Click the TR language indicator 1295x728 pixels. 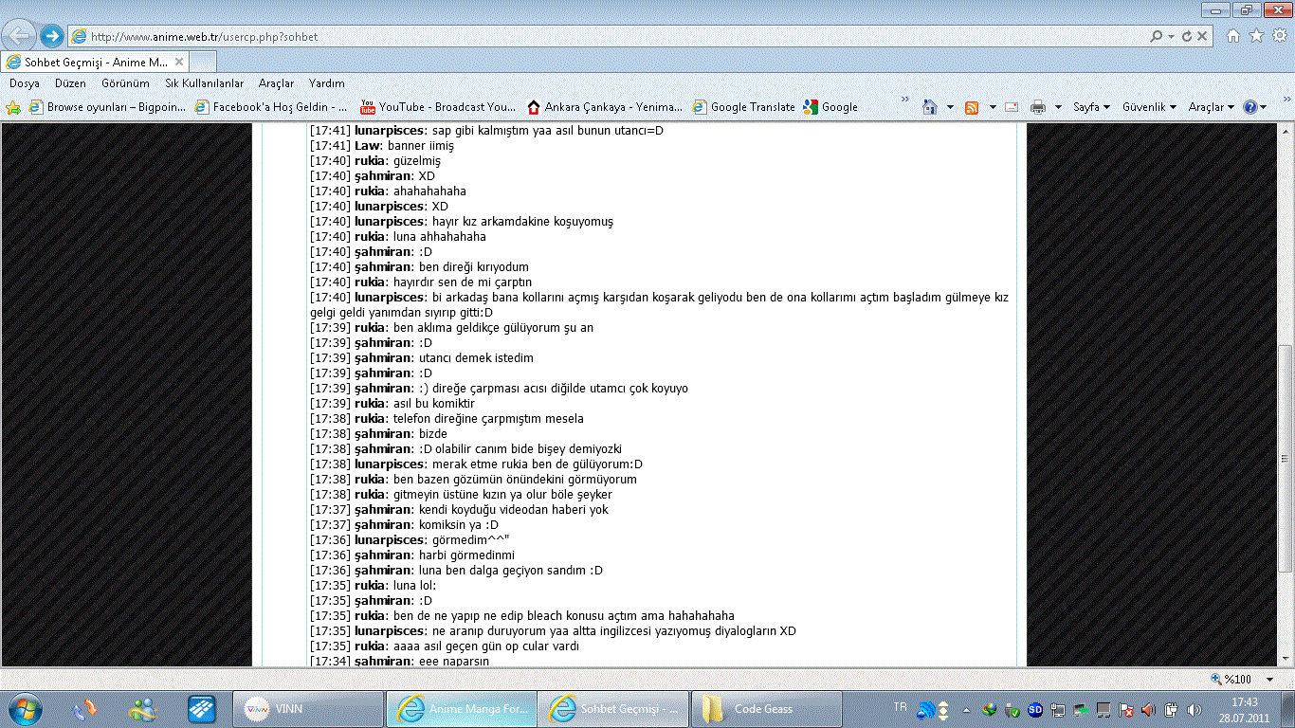[900, 706]
